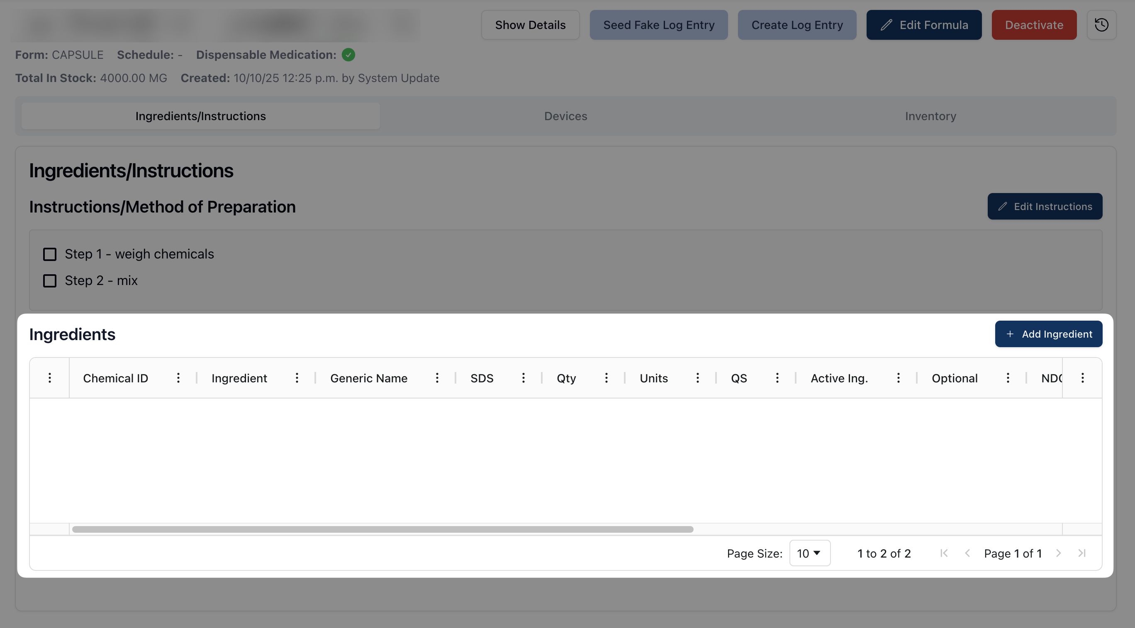The height and width of the screenshot is (628, 1135).
Task: Open Generic Name column menu
Action: (x=437, y=378)
